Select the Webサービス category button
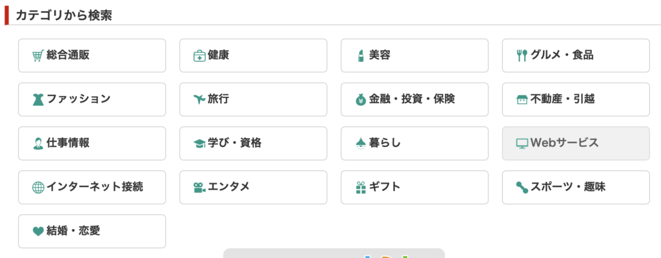Viewport: 661px width, 258px height. 576,143
